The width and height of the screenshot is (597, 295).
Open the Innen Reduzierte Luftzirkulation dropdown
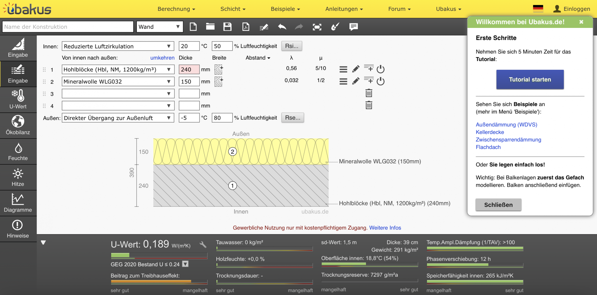click(x=118, y=46)
